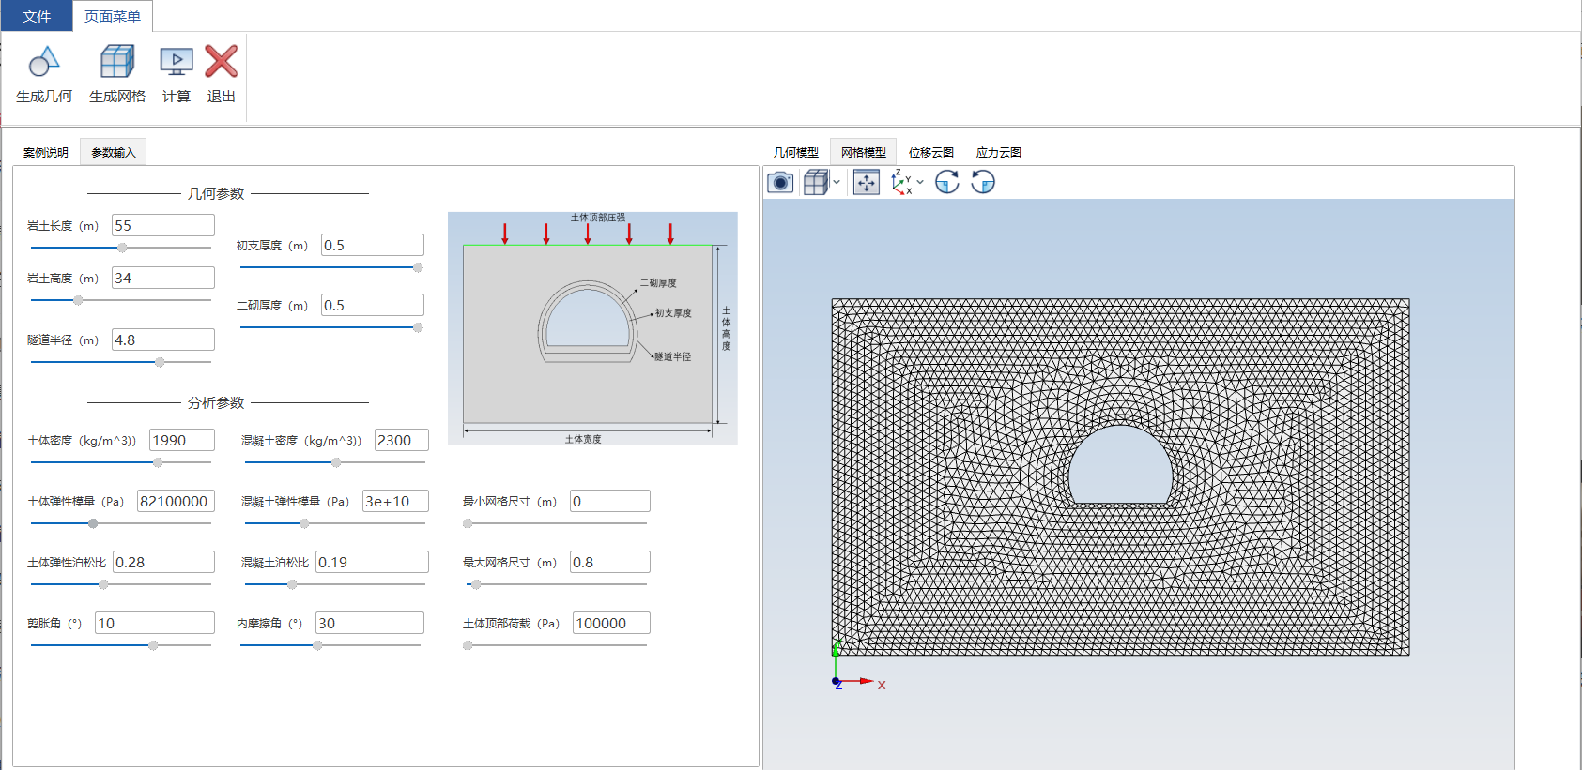Click the 二砌厚度 input field
The height and width of the screenshot is (770, 1582).
click(x=373, y=305)
